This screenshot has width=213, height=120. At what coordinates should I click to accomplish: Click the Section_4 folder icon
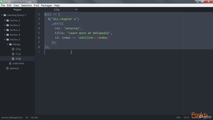tap(8, 35)
